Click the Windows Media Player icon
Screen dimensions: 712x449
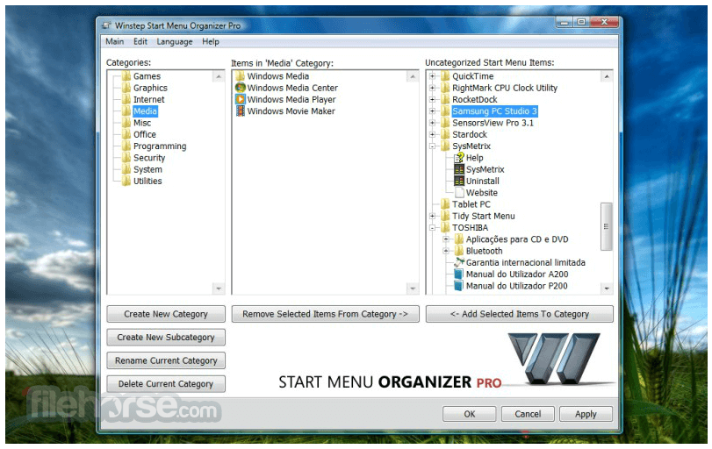[x=241, y=99]
